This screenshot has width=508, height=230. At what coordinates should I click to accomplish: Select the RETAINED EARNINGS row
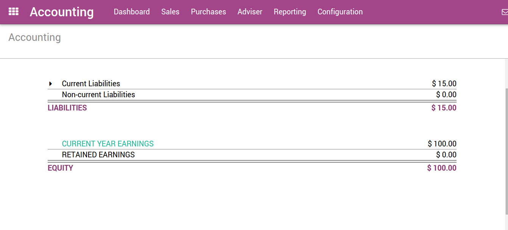[98, 154]
